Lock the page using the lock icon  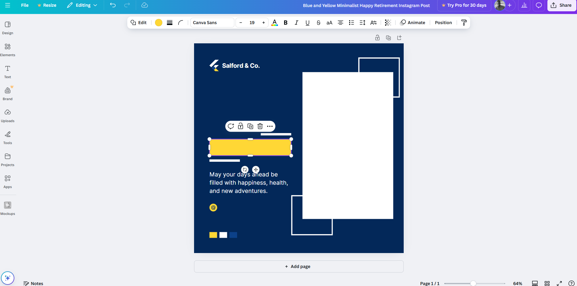377,38
